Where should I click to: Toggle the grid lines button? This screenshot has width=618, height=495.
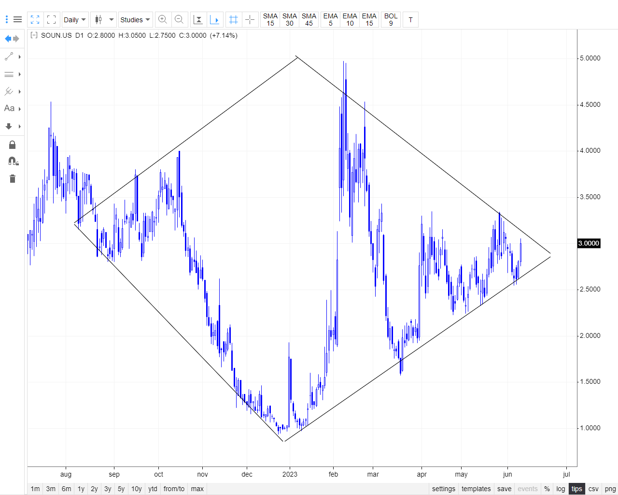click(234, 19)
